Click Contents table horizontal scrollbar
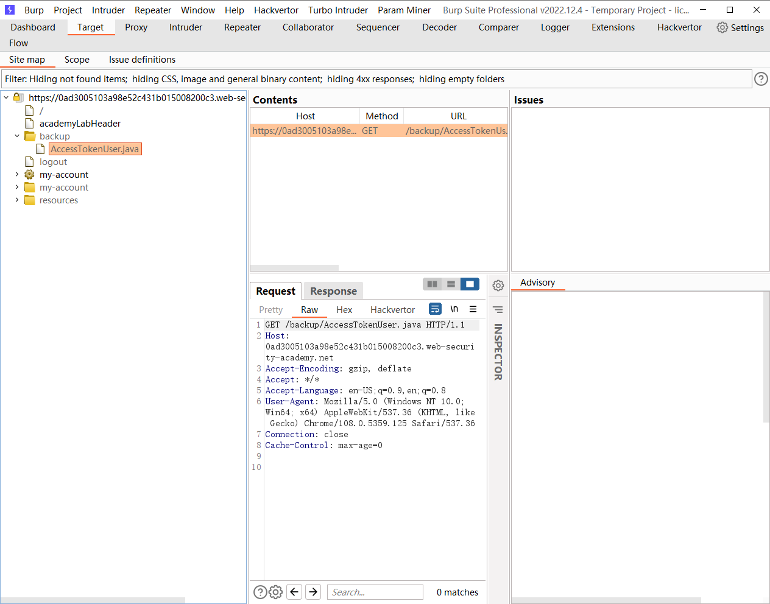This screenshot has height=604, width=770. pyautogui.click(x=295, y=268)
